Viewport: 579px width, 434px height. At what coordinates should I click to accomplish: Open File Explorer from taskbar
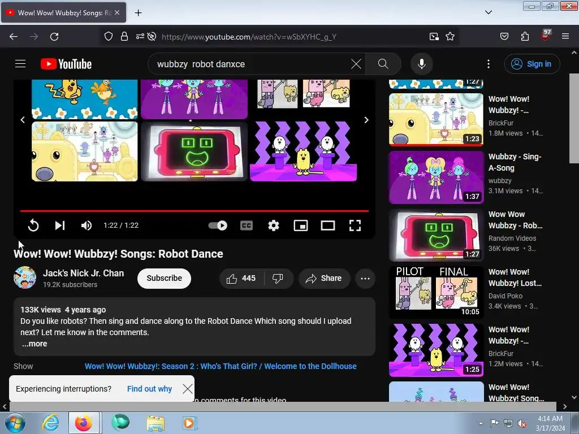point(155,423)
